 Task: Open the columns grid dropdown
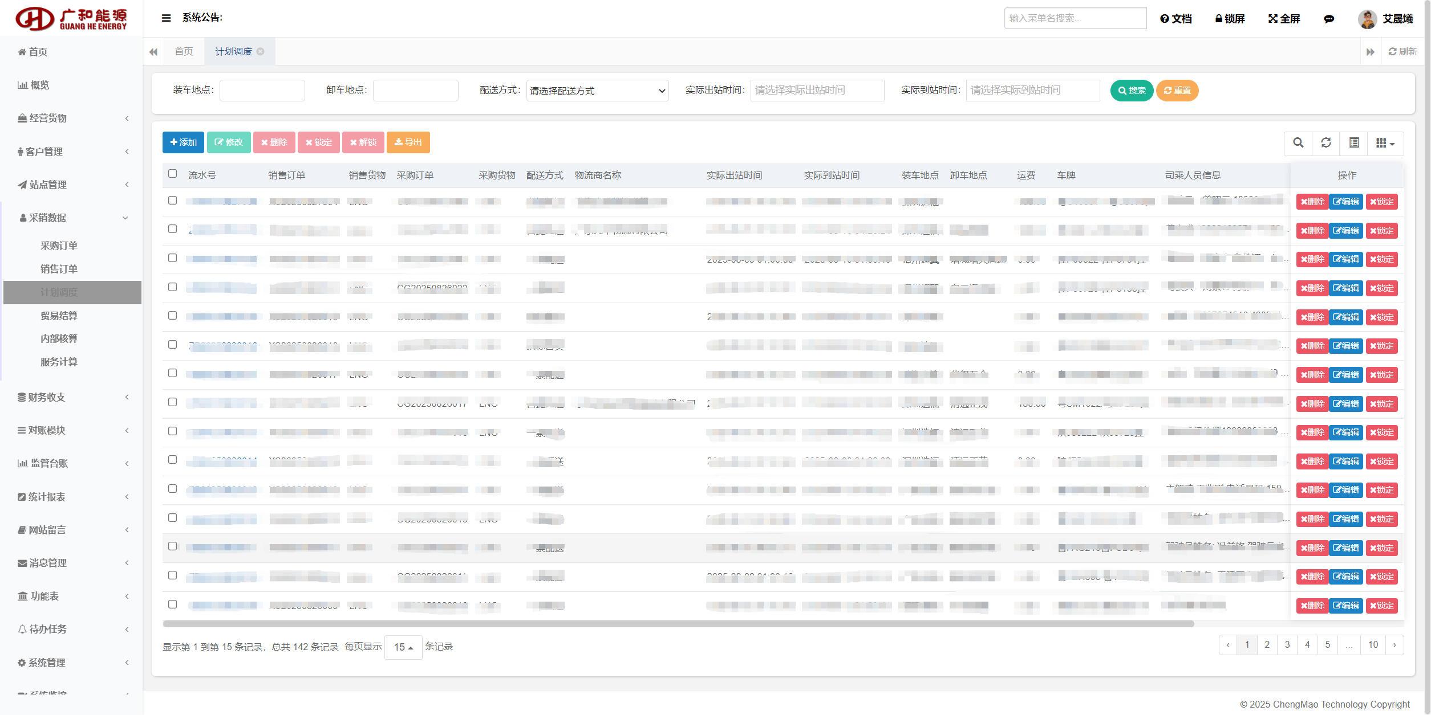[1385, 143]
